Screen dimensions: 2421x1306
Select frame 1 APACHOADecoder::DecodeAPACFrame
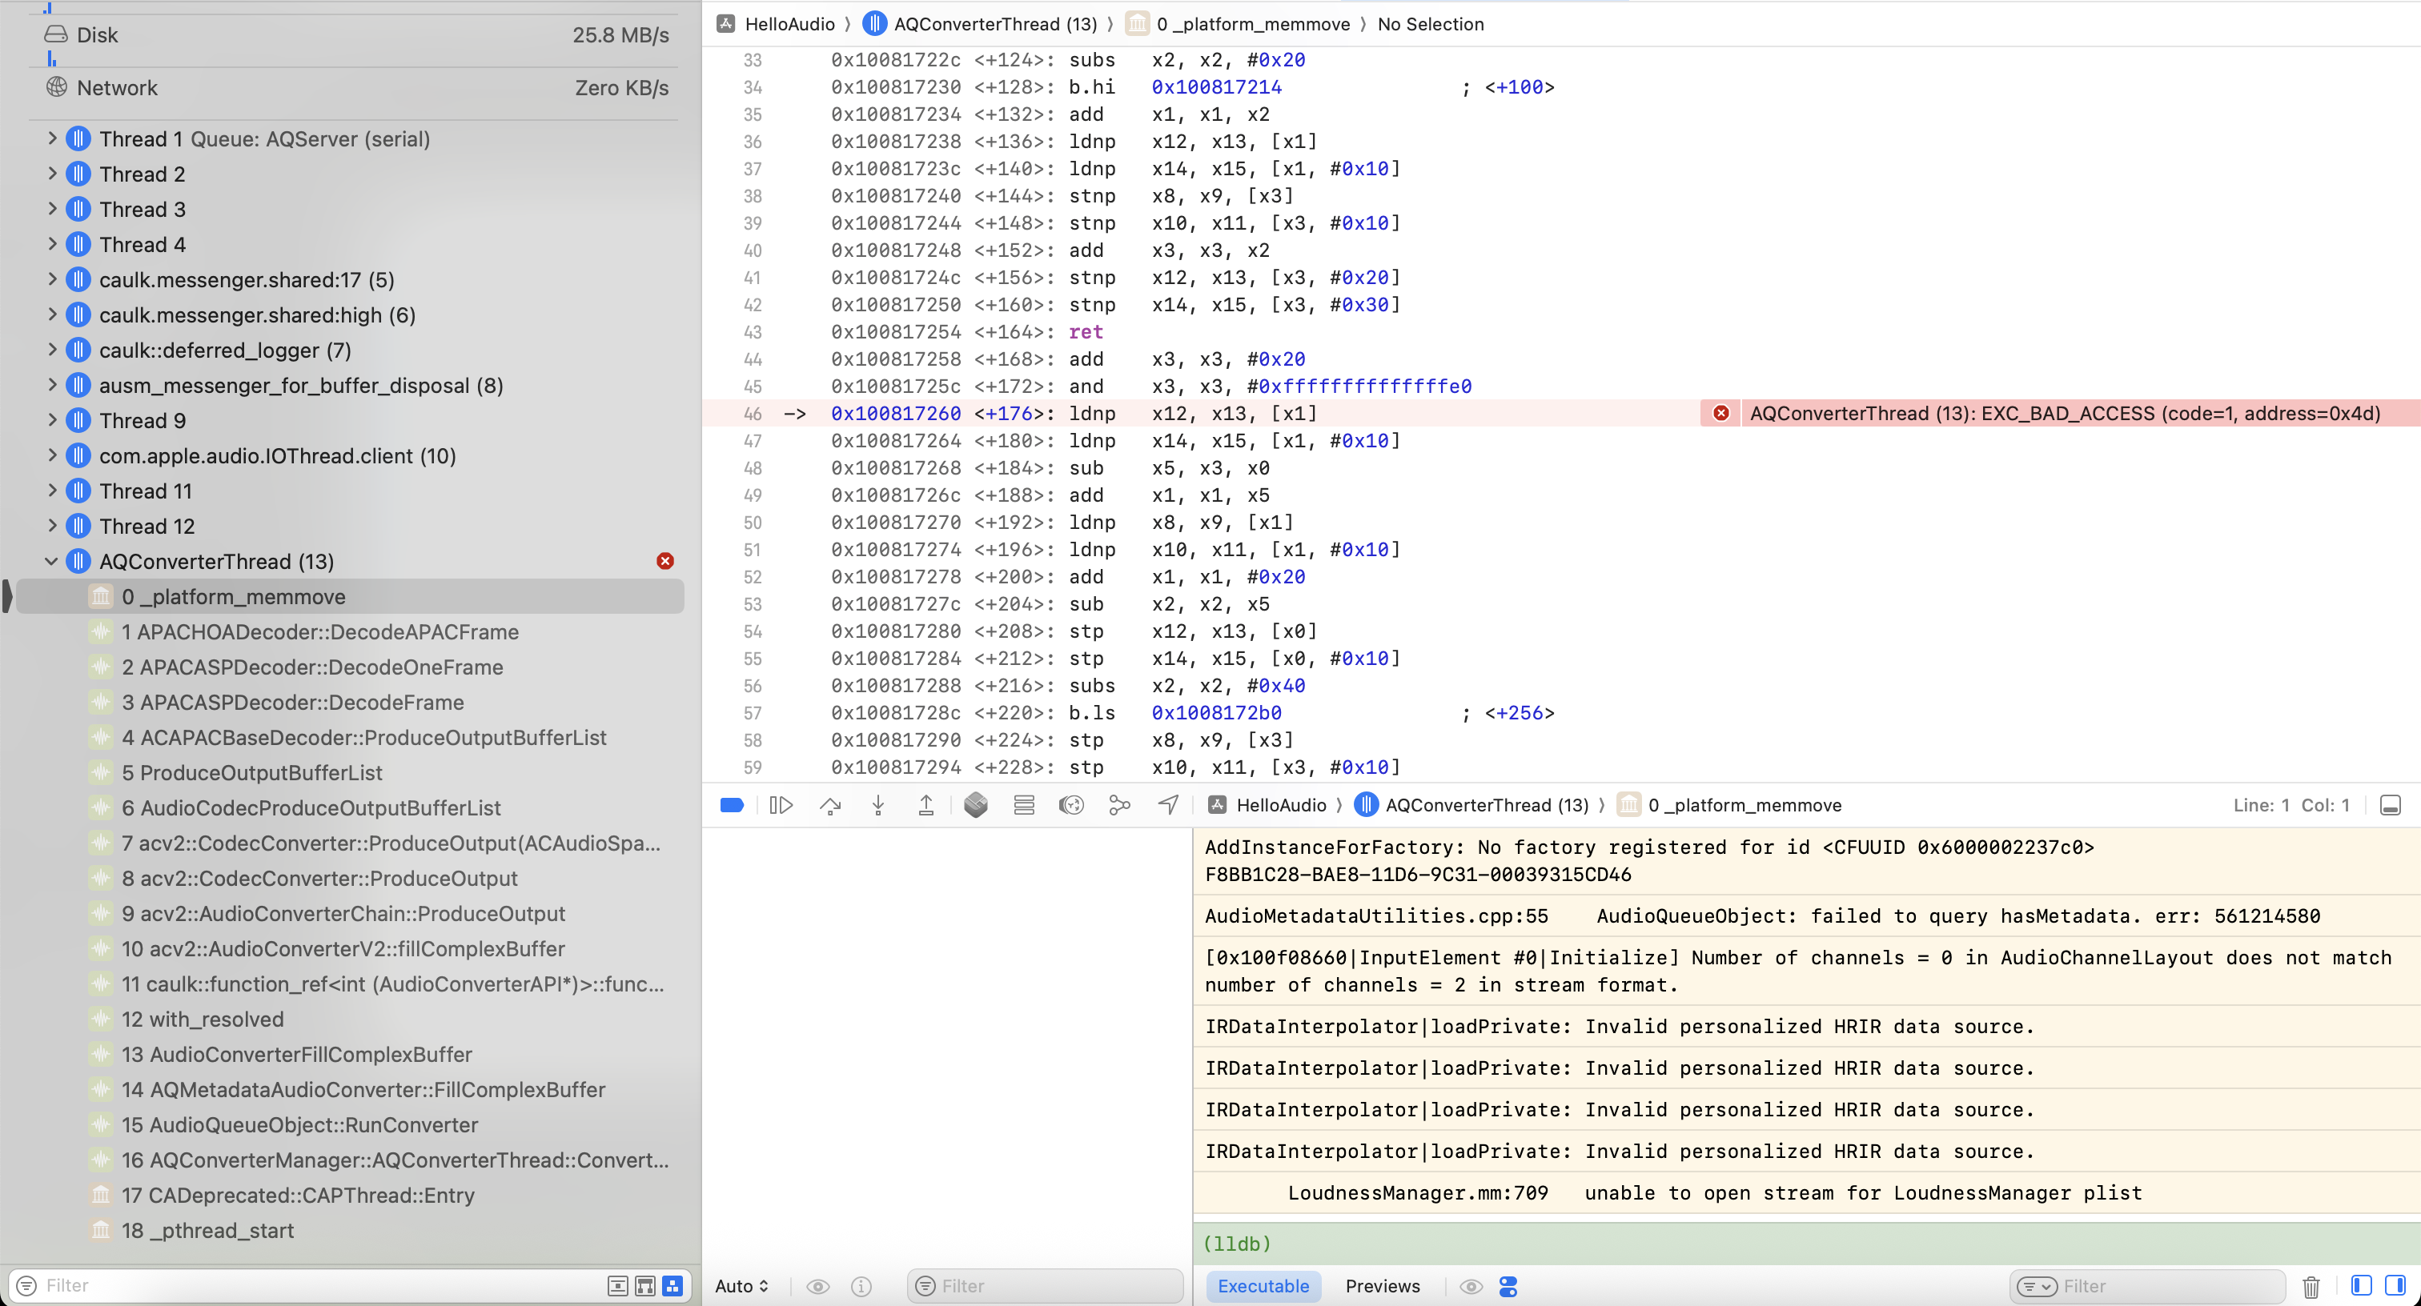350,631
